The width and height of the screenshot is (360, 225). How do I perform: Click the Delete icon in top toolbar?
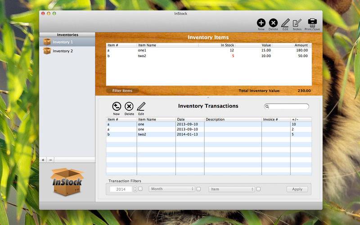coord(273,22)
